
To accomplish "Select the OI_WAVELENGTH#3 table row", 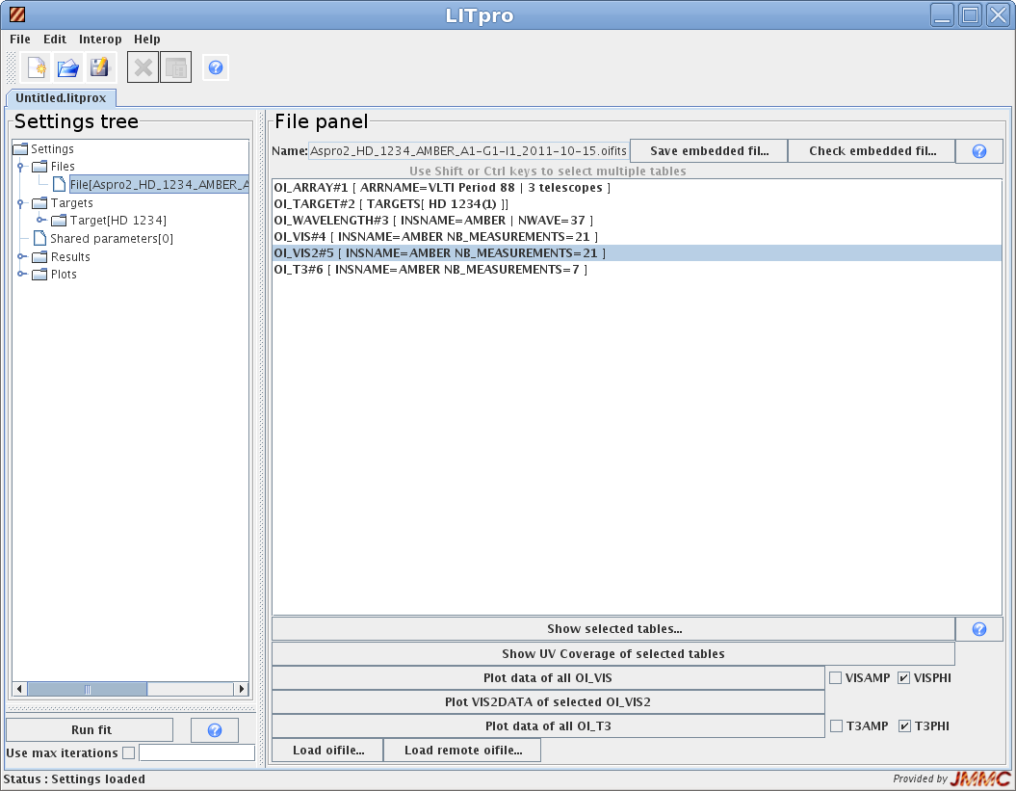I will pos(637,221).
